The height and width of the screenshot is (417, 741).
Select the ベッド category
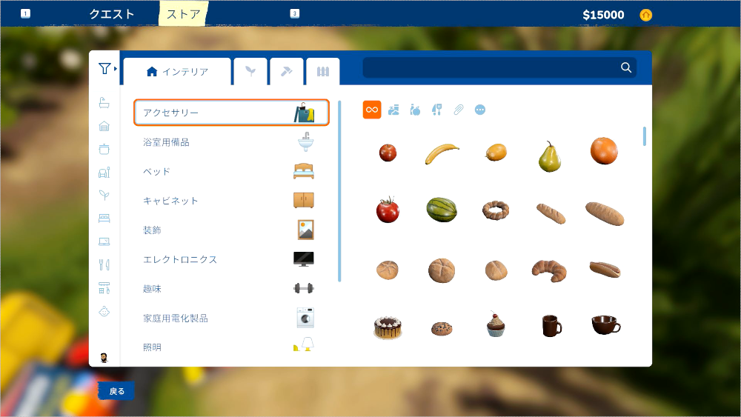coord(231,171)
